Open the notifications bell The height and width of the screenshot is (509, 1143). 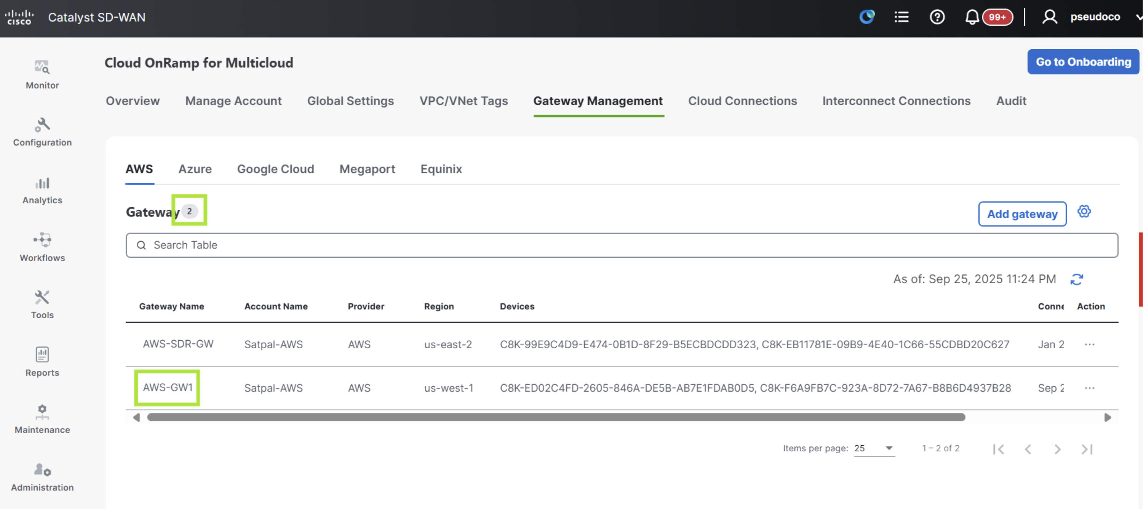pyautogui.click(x=972, y=17)
